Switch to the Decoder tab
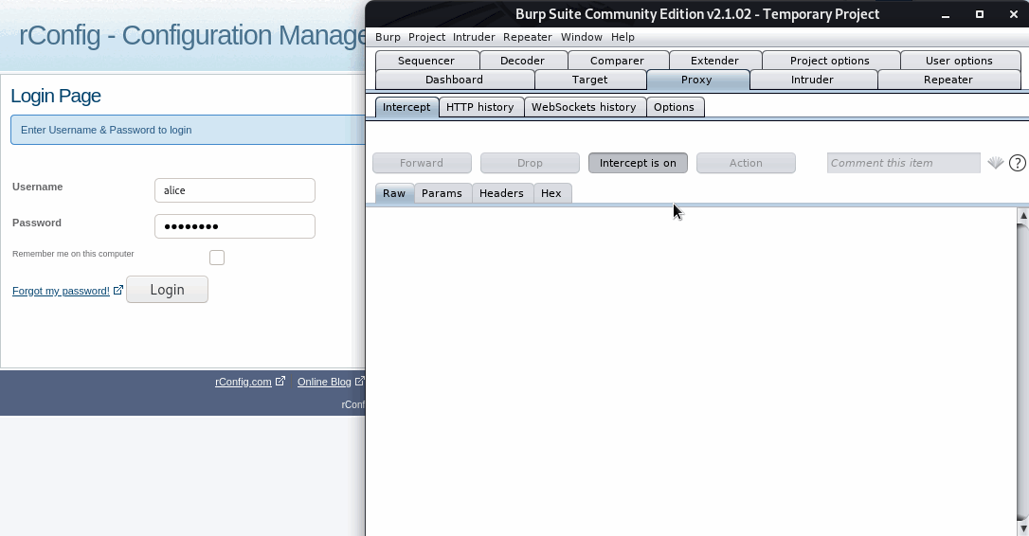This screenshot has width=1029, height=536. point(522,61)
